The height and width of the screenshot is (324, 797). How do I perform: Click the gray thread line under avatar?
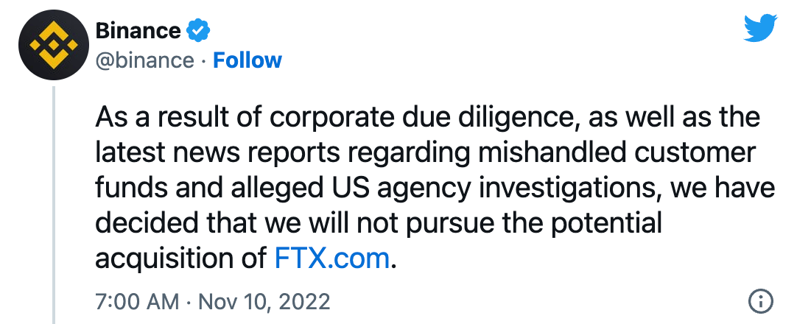tap(54, 205)
